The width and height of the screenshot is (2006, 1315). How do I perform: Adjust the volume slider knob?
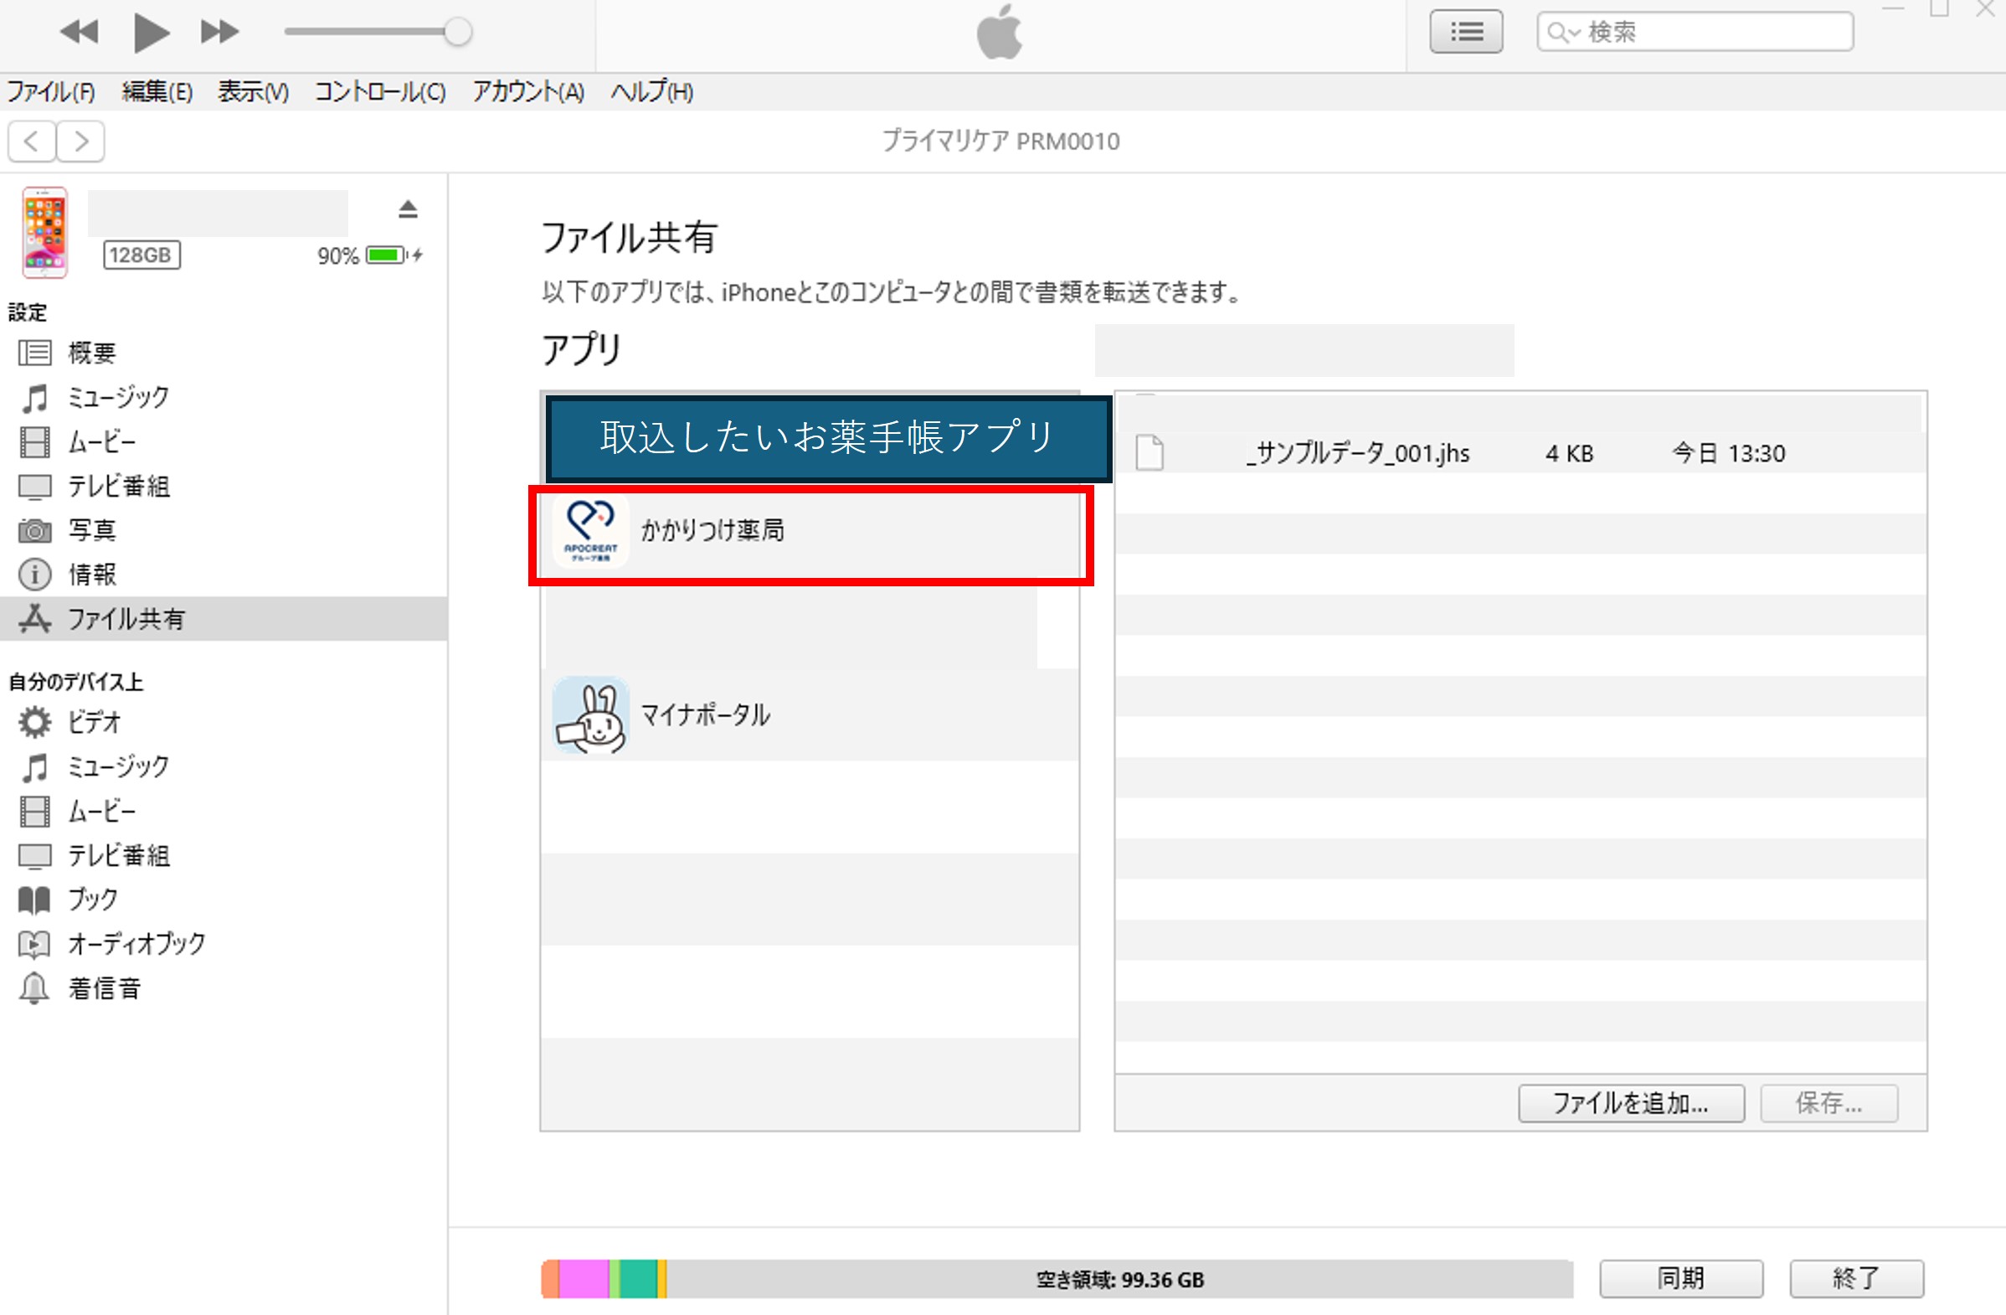458,32
